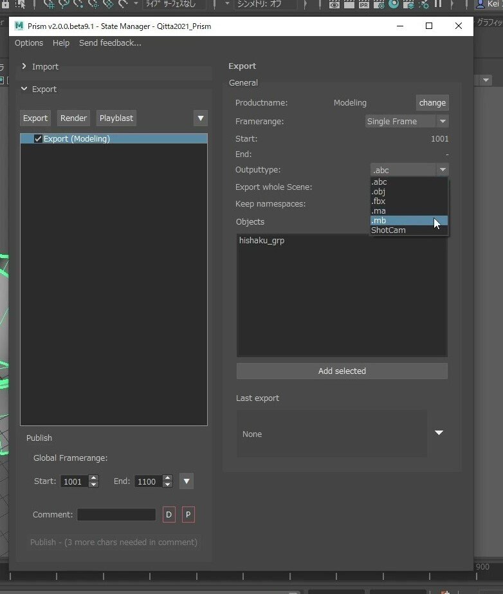Click Maya snap to grids magnet icon
The image size is (503, 594).
pos(50,4)
